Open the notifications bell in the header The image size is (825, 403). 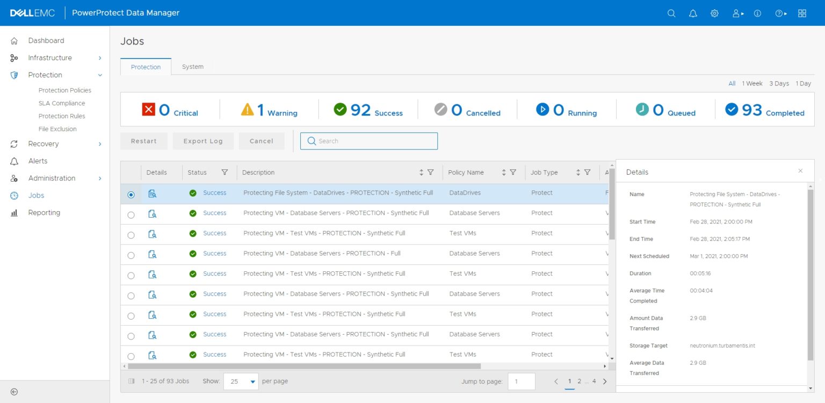(693, 13)
